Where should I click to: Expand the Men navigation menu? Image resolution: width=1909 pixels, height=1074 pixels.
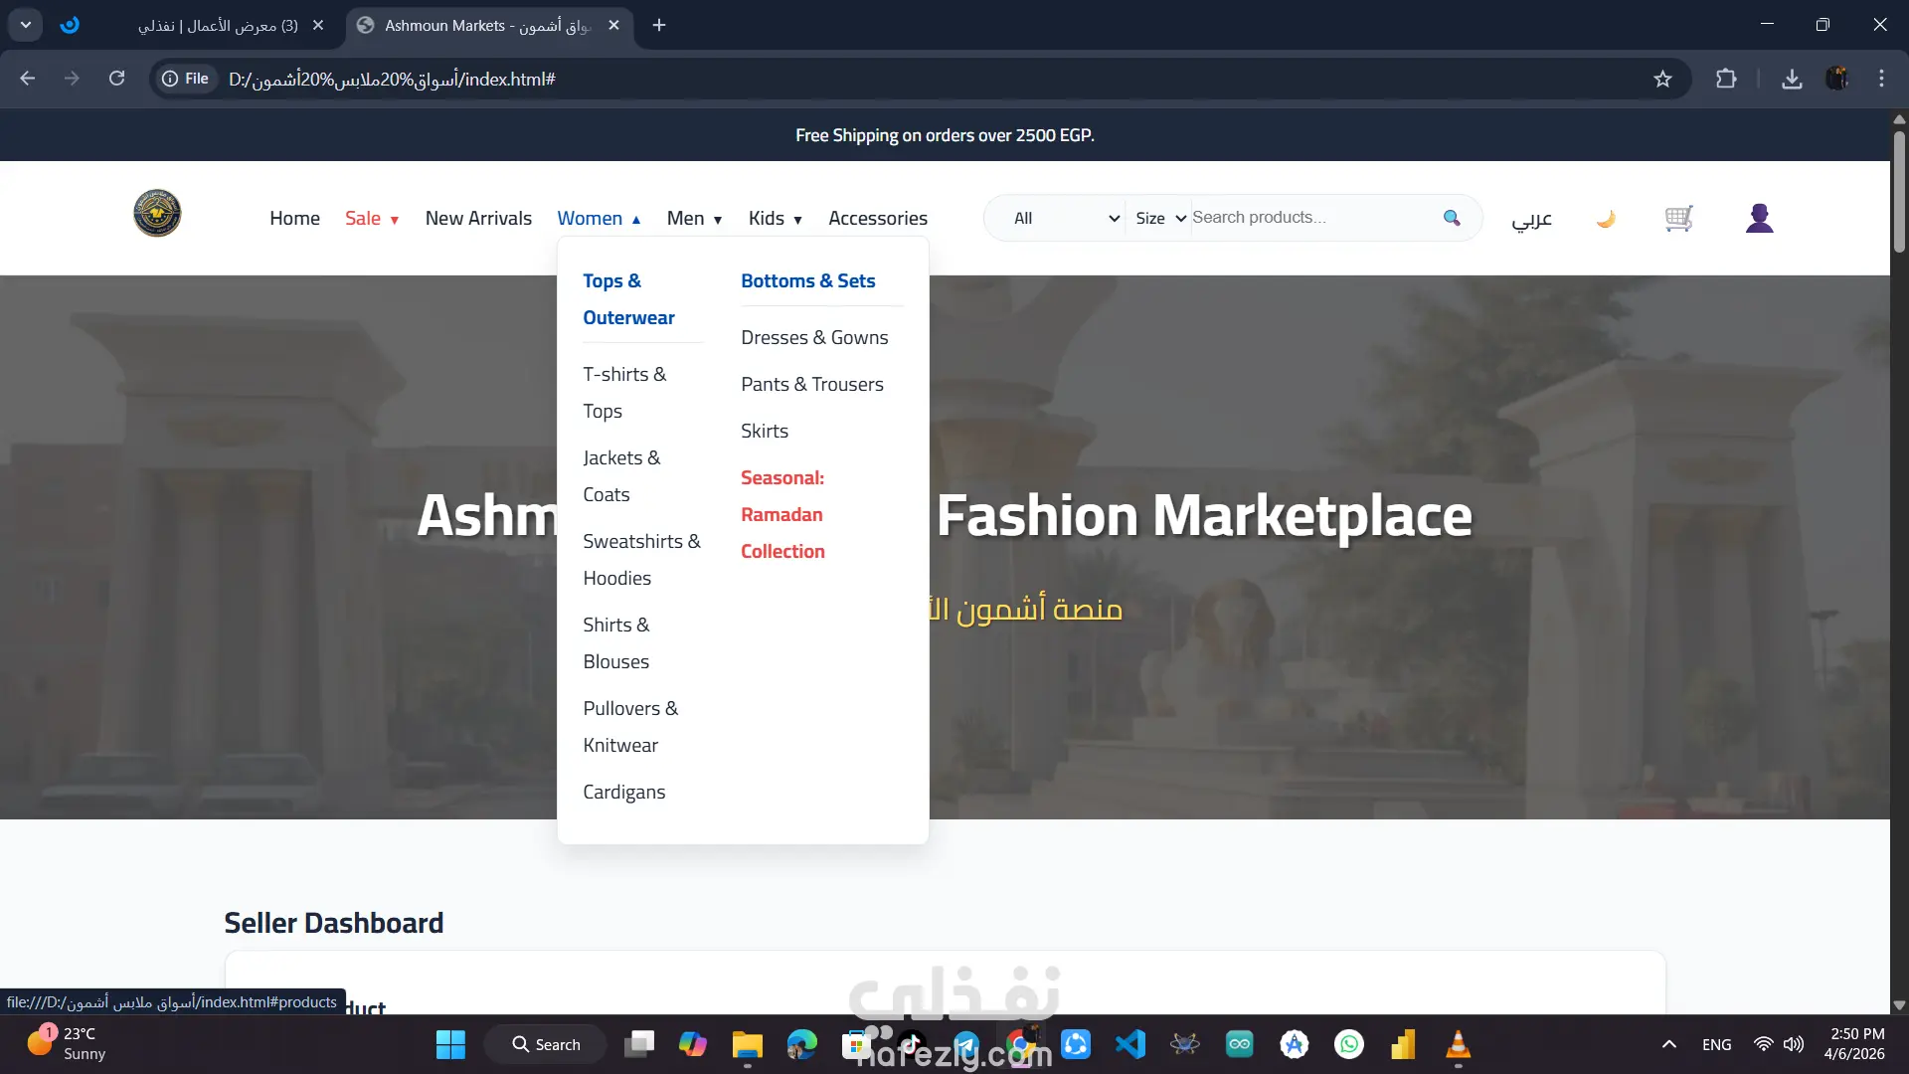point(694,218)
